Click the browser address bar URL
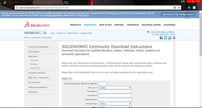202x108 pixels. [x=44, y=8]
